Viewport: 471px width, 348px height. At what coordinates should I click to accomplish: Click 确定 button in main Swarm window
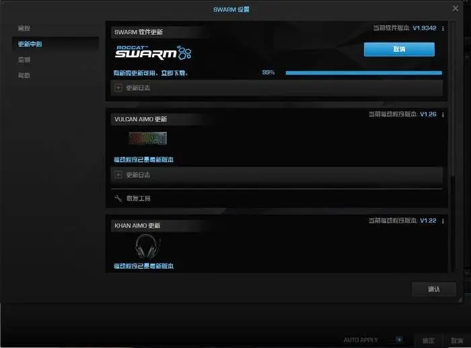coord(429,341)
